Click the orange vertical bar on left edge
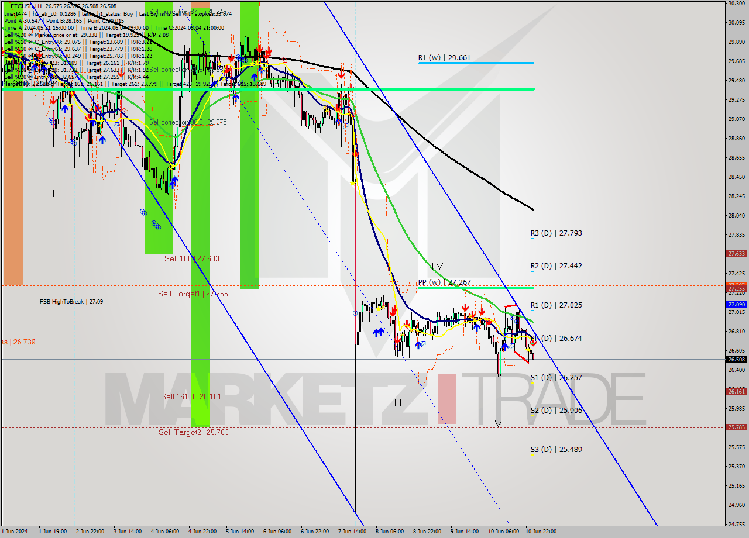749x538 pixels. pyautogui.click(x=13, y=186)
